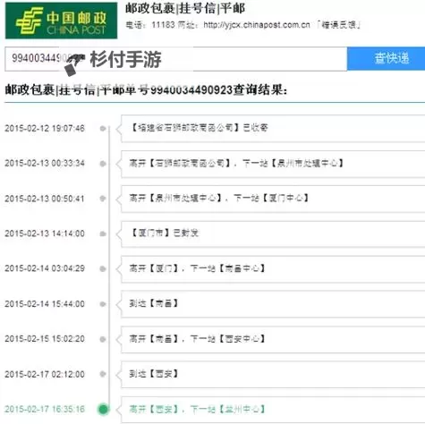Click the 查快递 search button
Viewport: 425px width, 424px height.
386,58
